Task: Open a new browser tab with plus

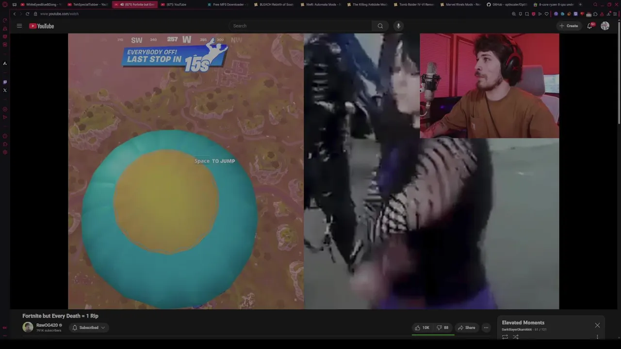Action: [x=580, y=4]
